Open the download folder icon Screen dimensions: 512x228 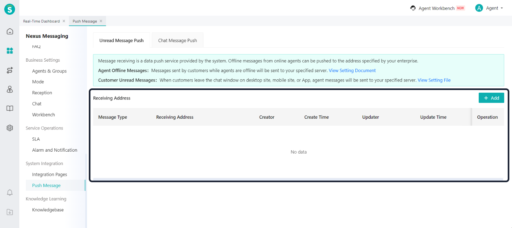coord(10,212)
